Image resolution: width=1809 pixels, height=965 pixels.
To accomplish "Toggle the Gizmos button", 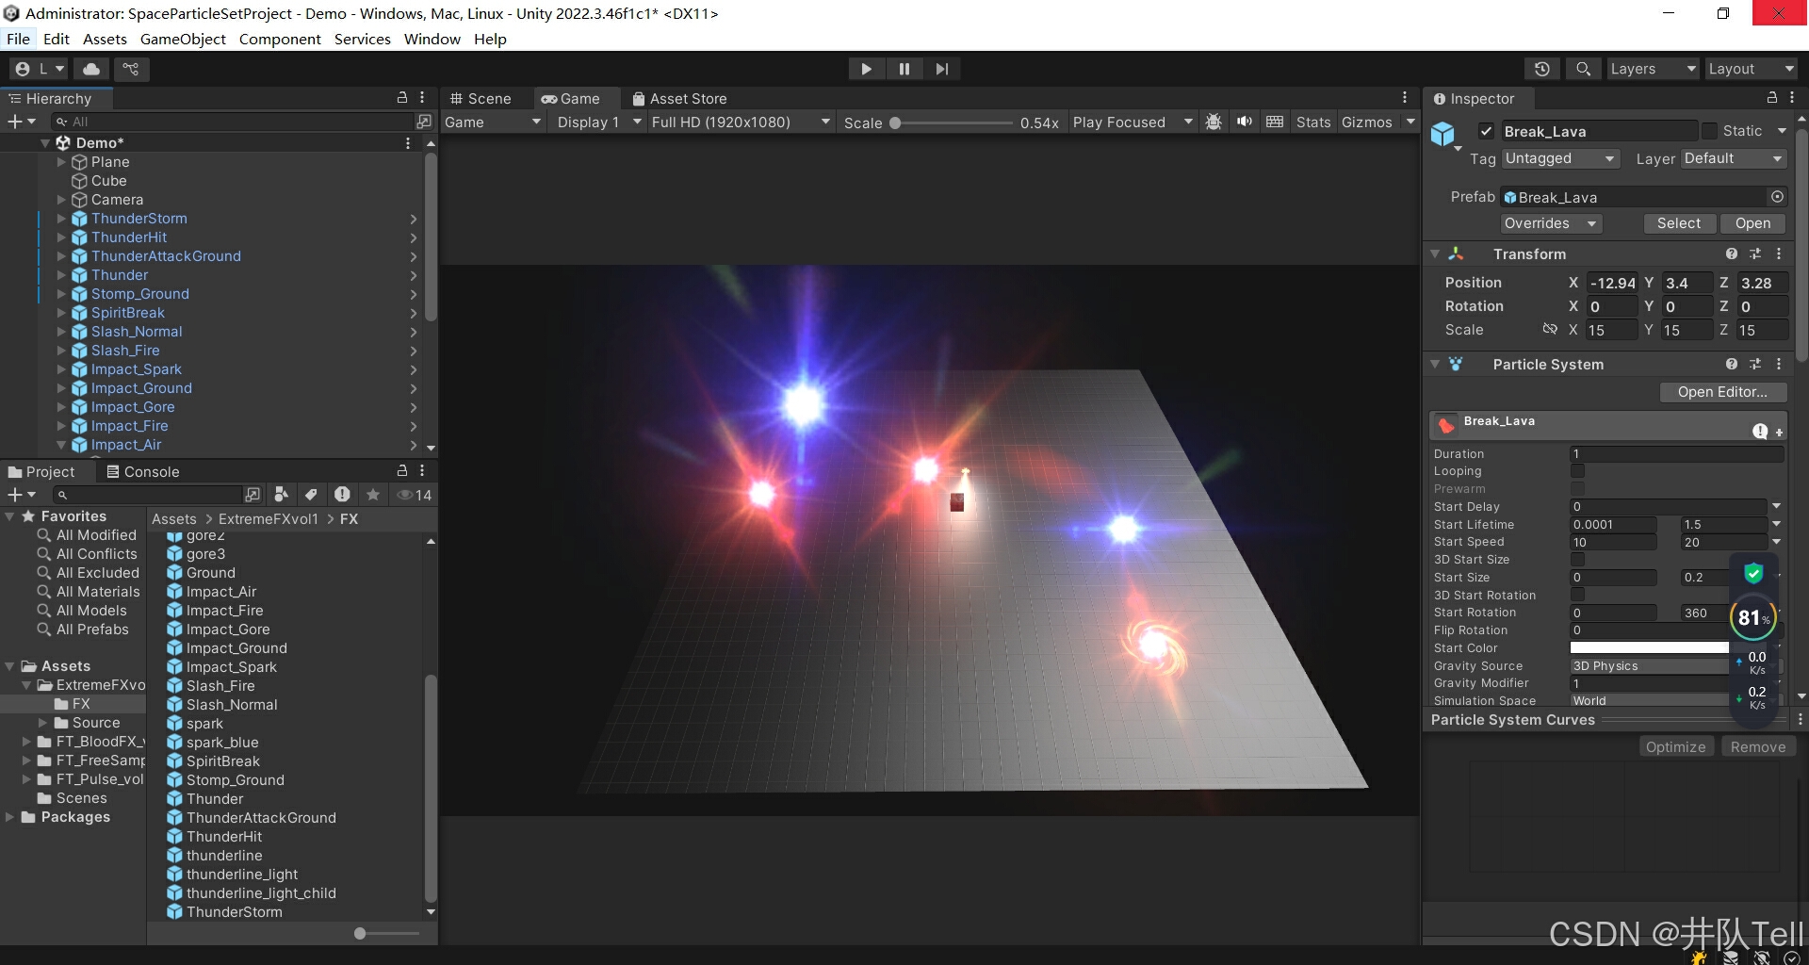I will tap(1366, 123).
